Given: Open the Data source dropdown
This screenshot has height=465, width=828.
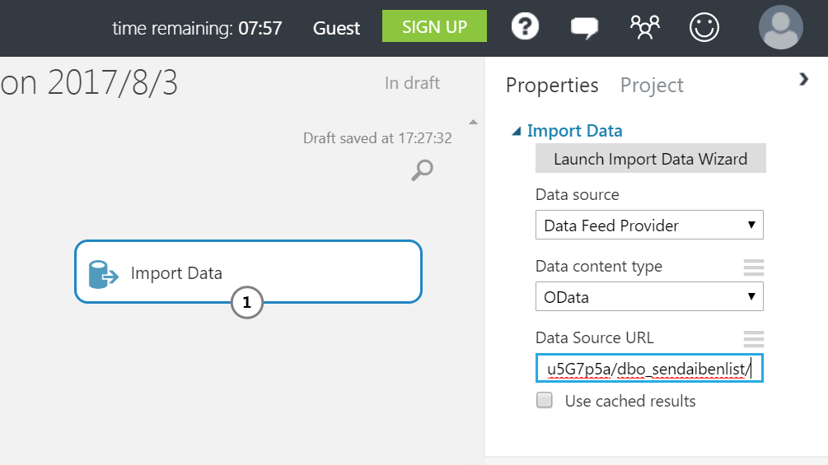Looking at the screenshot, I should [649, 226].
